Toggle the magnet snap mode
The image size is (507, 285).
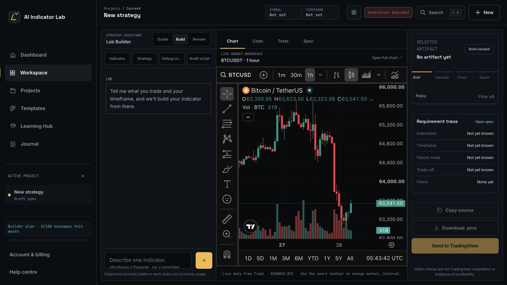pyautogui.click(x=227, y=255)
